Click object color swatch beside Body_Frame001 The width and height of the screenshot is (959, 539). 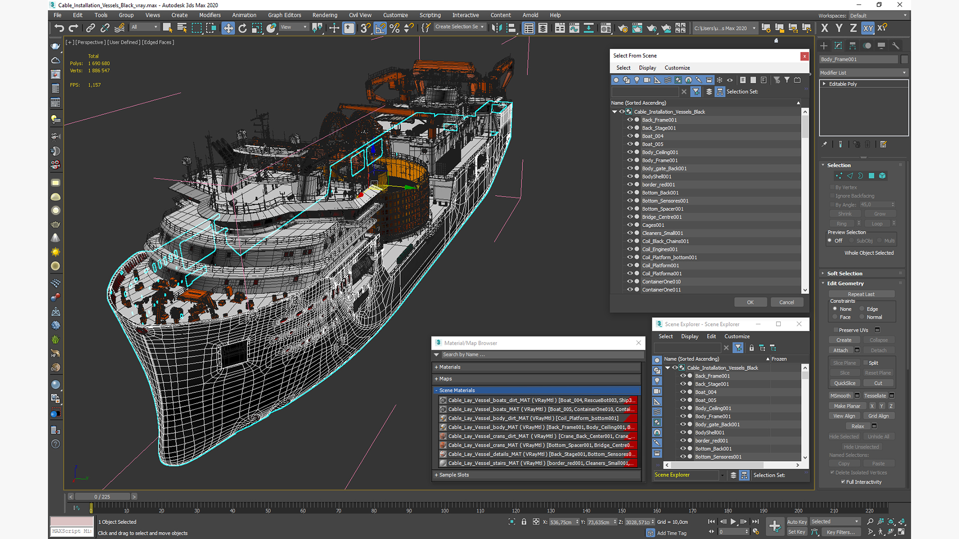904,59
